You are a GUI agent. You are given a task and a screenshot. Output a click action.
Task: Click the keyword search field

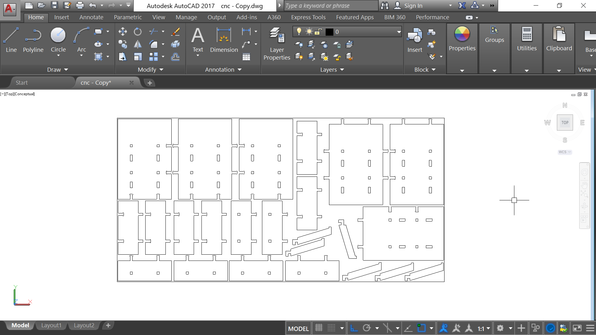[331, 6]
